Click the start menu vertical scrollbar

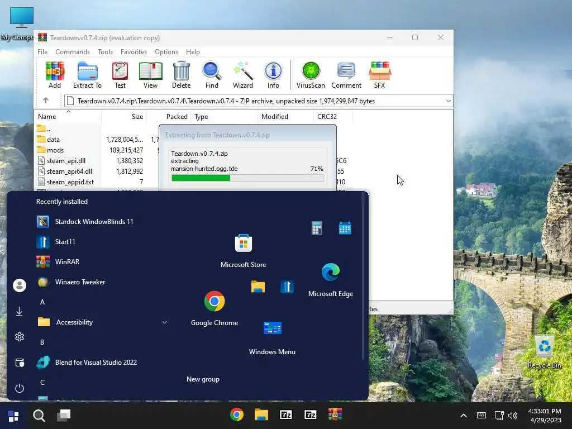pyautogui.click(x=363, y=277)
